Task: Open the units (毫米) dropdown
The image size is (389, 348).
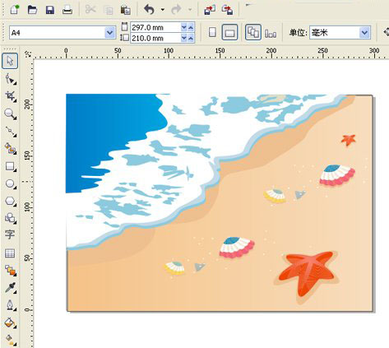Action: coord(364,33)
